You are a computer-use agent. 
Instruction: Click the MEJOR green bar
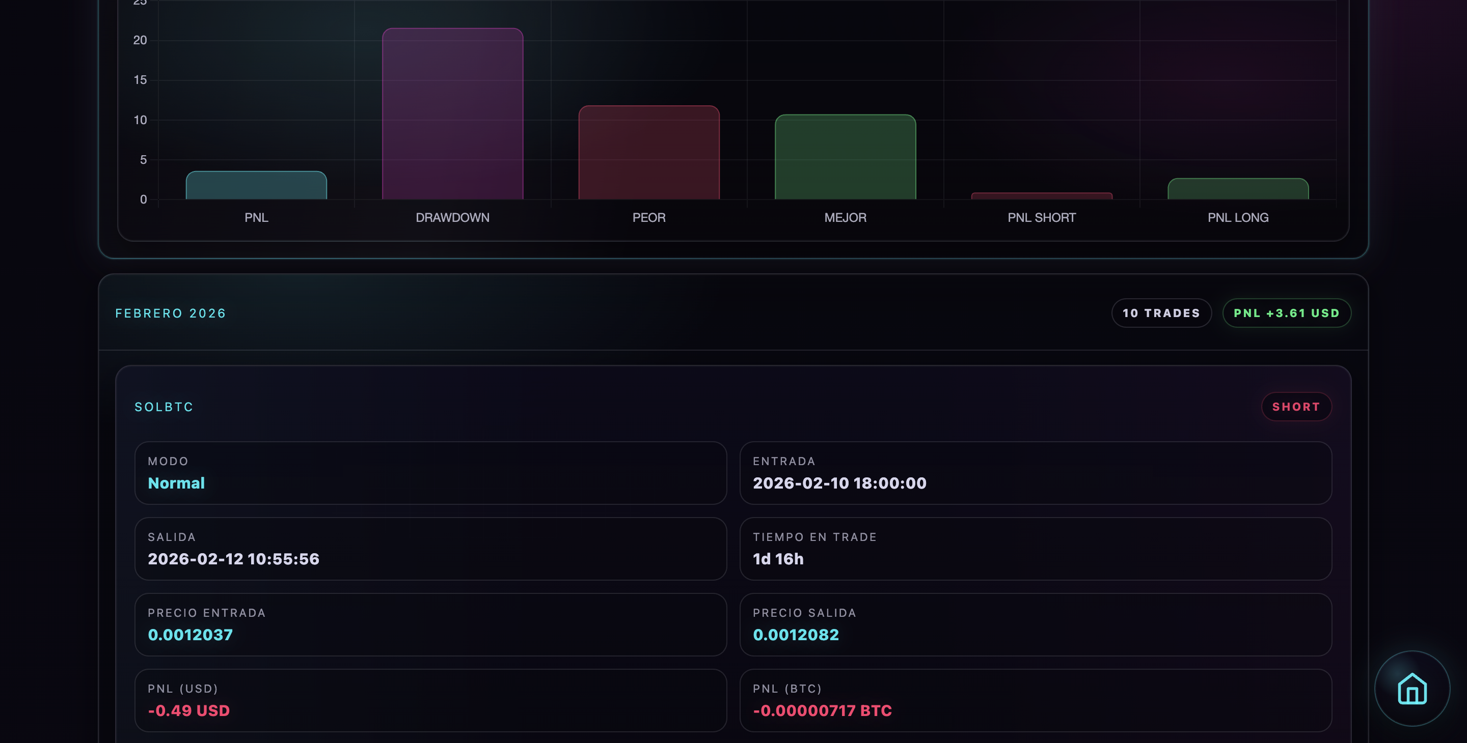845,157
